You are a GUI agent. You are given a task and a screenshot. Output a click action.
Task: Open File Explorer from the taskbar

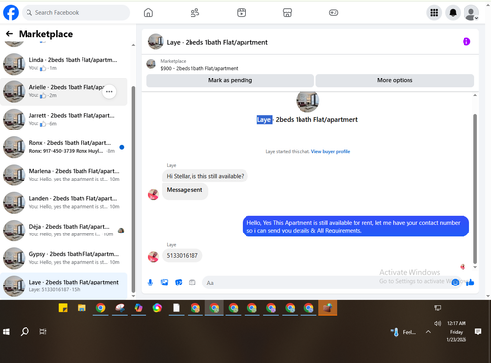[82, 308]
